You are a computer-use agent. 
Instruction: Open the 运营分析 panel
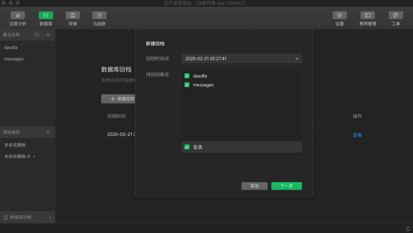point(18,18)
